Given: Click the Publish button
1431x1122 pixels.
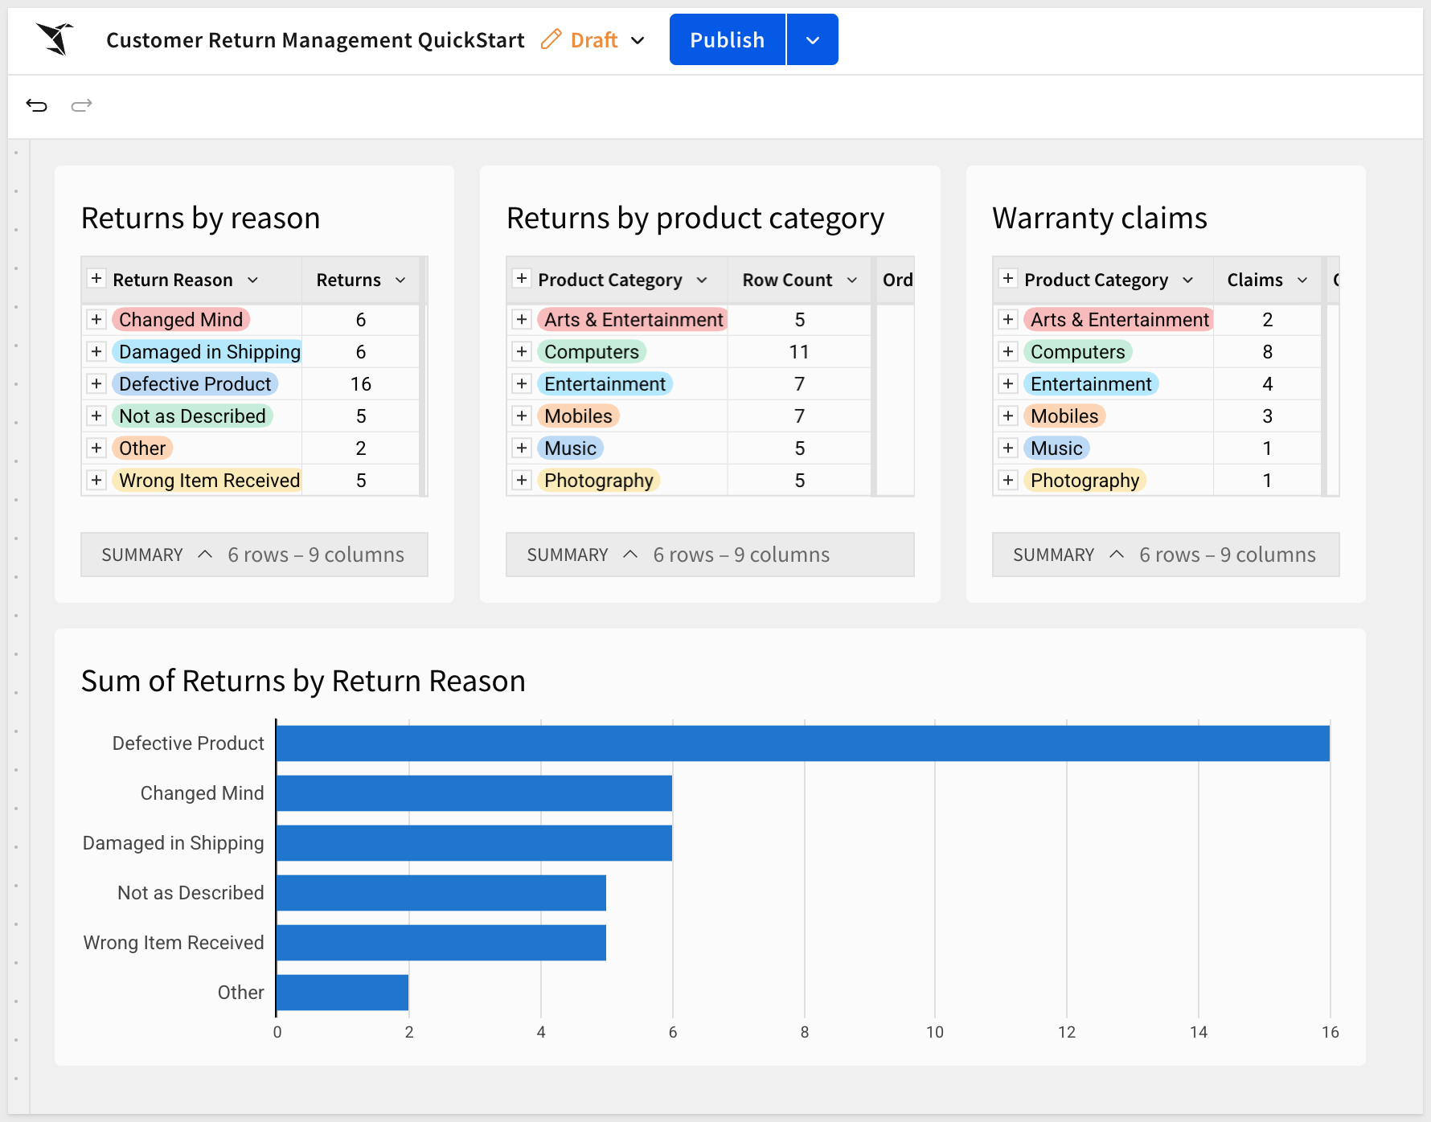Looking at the screenshot, I should [727, 40].
